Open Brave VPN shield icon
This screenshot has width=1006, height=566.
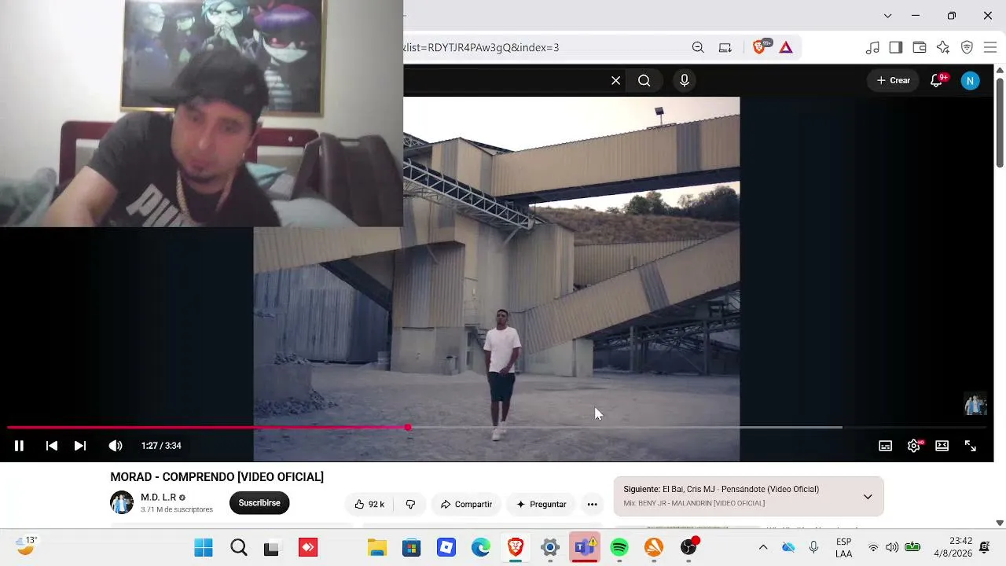pyautogui.click(x=967, y=47)
